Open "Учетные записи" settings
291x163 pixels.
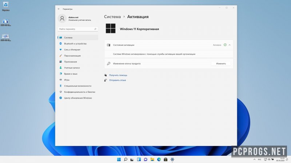78,68
